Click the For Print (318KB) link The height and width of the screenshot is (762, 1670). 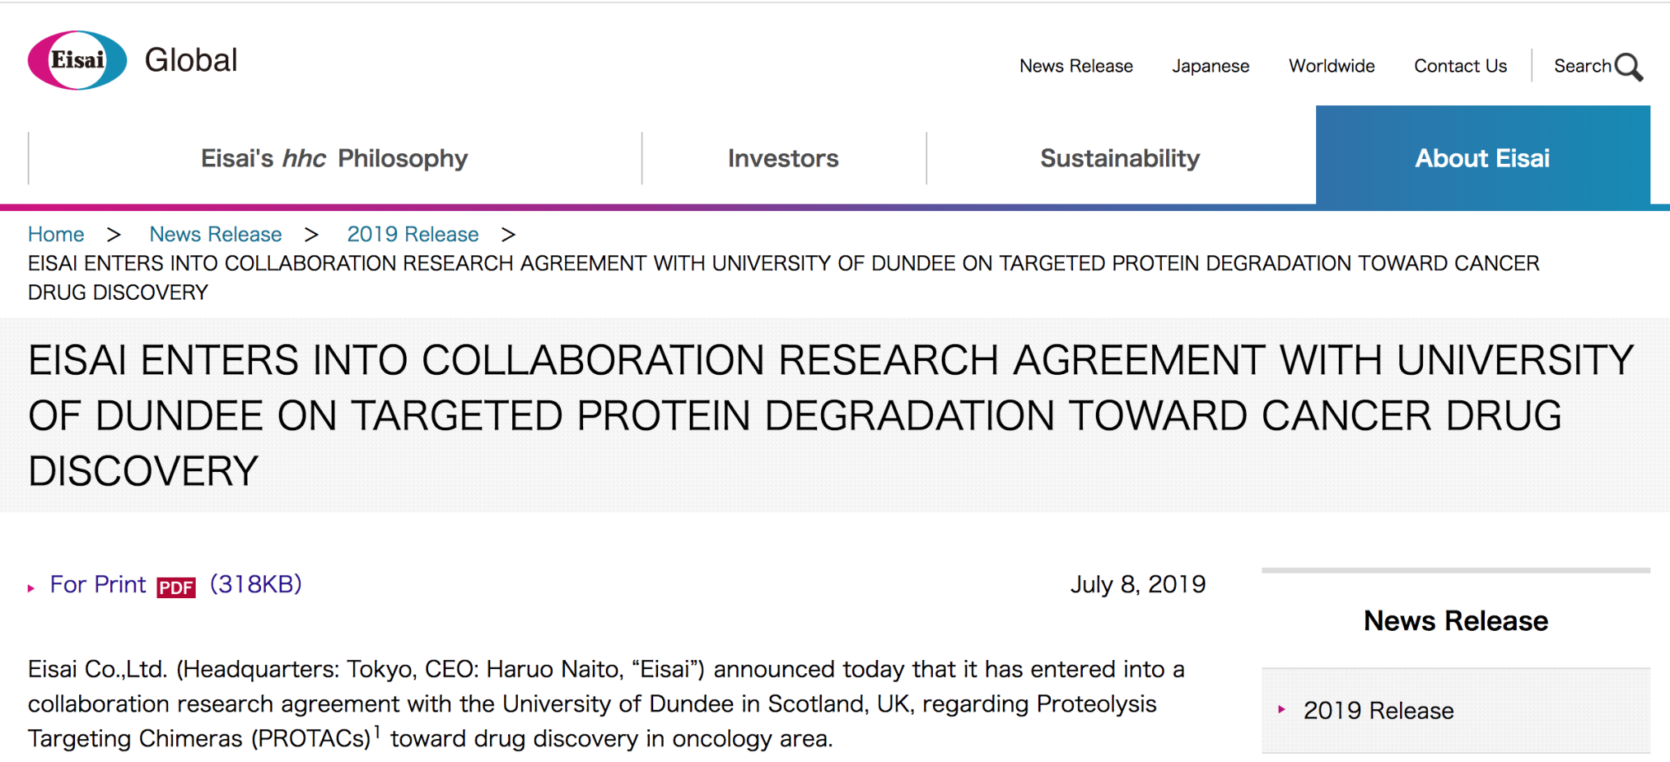tap(98, 584)
